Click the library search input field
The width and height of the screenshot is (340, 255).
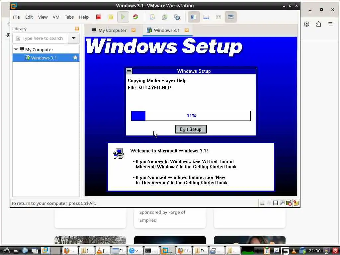40,39
